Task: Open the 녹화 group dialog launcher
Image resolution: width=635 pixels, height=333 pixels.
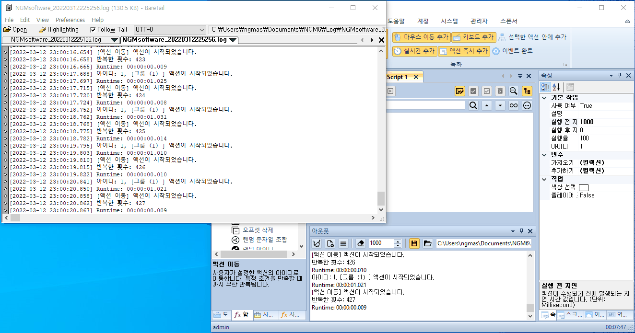Action: click(x=565, y=64)
